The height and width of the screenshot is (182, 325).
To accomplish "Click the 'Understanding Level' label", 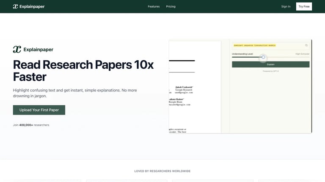I will coord(242,54).
